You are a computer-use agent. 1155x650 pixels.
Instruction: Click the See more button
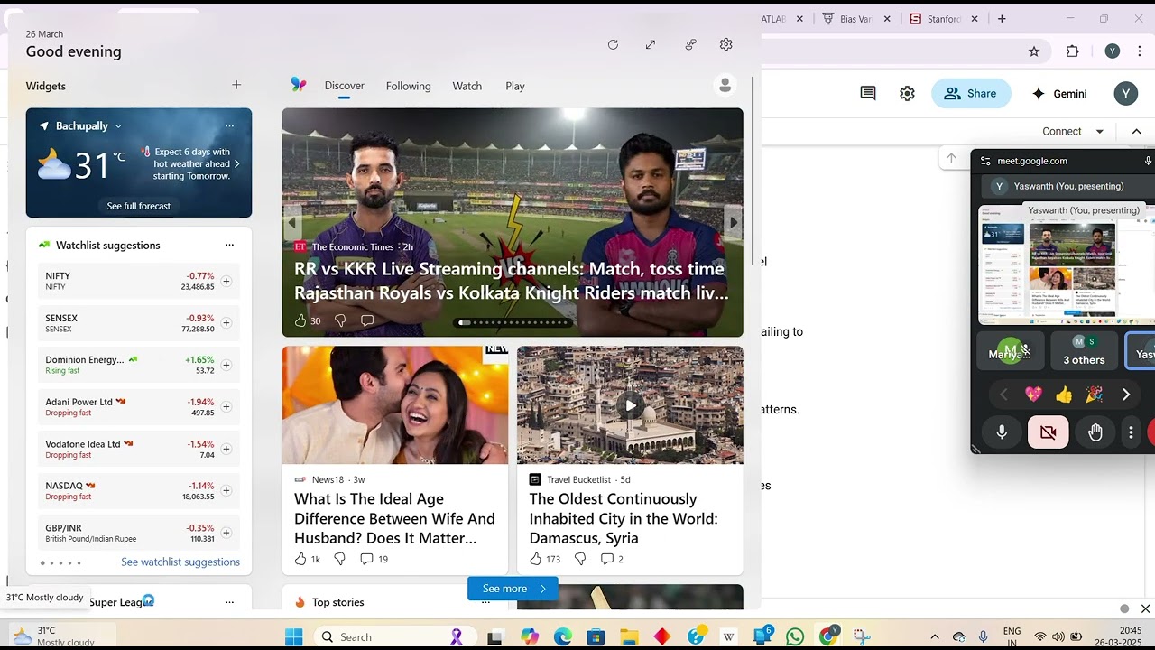[x=513, y=589]
